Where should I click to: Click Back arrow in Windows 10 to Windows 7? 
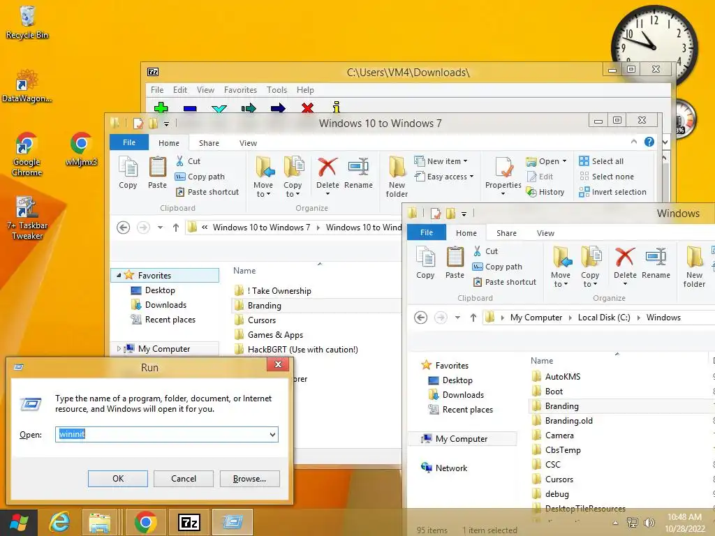[x=123, y=228]
